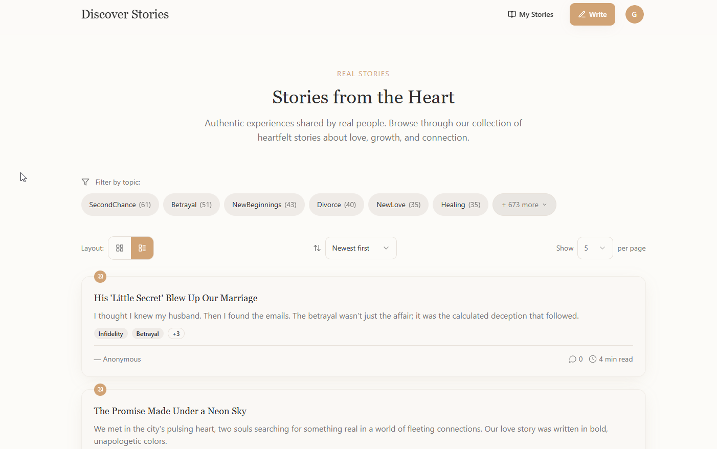Click the comments icon on first story

click(x=572, y=359)
